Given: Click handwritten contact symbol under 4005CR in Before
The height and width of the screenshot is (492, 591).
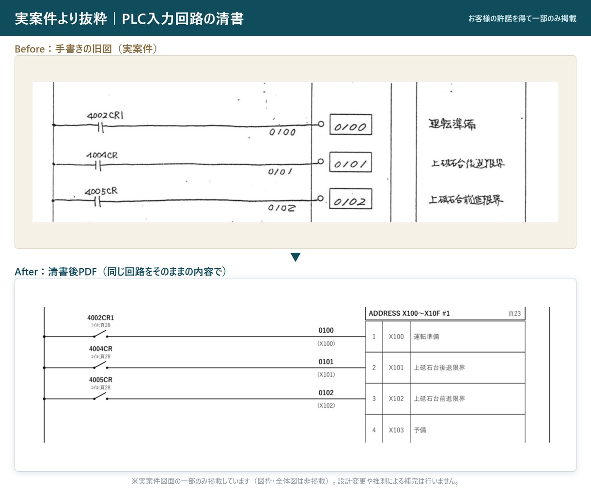Looking at the screenshot, I should (x=98, y=202).
